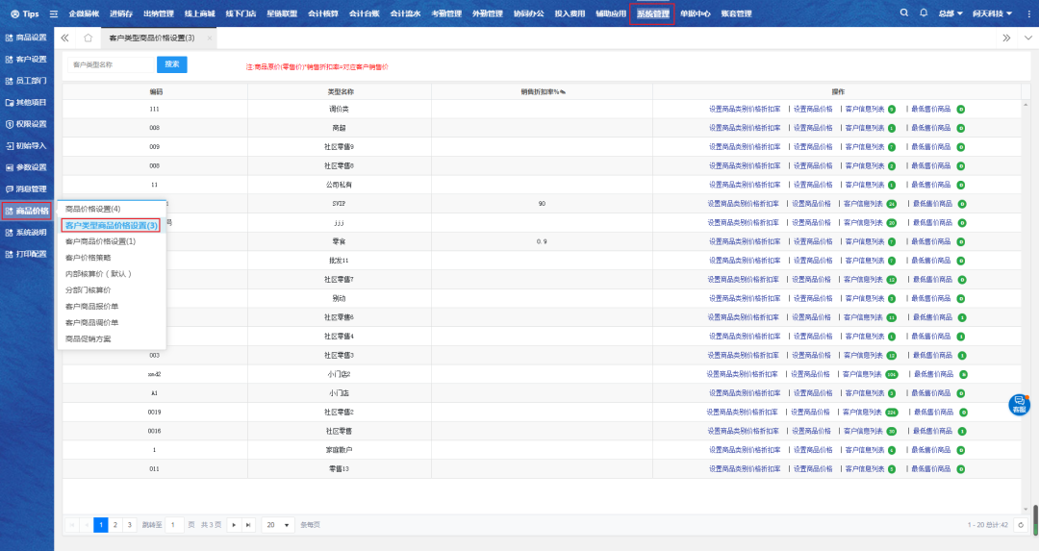Select 客户价格策略 in the submenu

88,258
